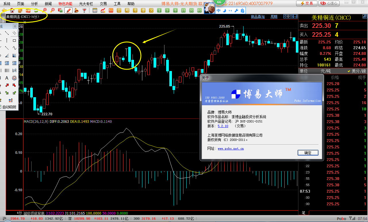Click the alert bell icon
The height and width of the screenshot is (222, 368).
76,11
